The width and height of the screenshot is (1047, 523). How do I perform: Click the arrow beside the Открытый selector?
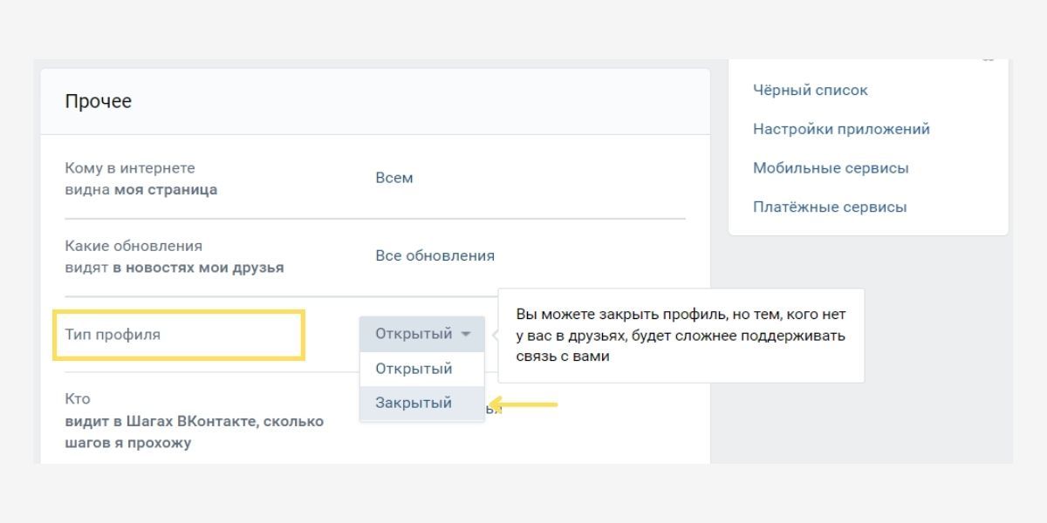(467, 335)
